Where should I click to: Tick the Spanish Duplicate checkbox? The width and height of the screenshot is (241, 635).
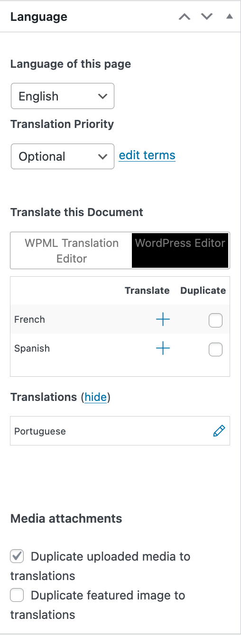[215, 350]
